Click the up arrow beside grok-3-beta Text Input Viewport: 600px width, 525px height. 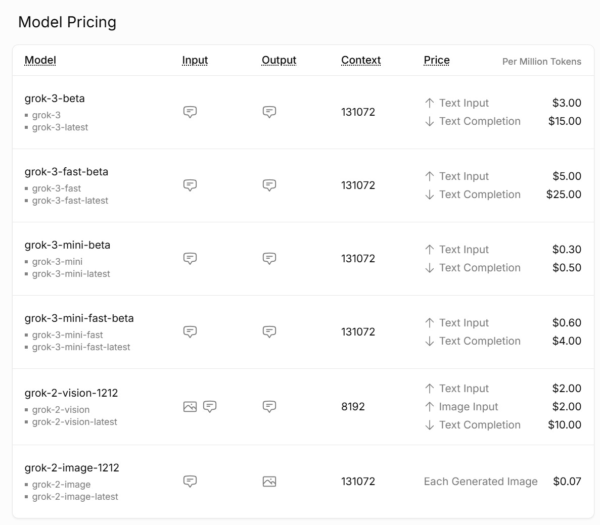[x=430, y=103]
